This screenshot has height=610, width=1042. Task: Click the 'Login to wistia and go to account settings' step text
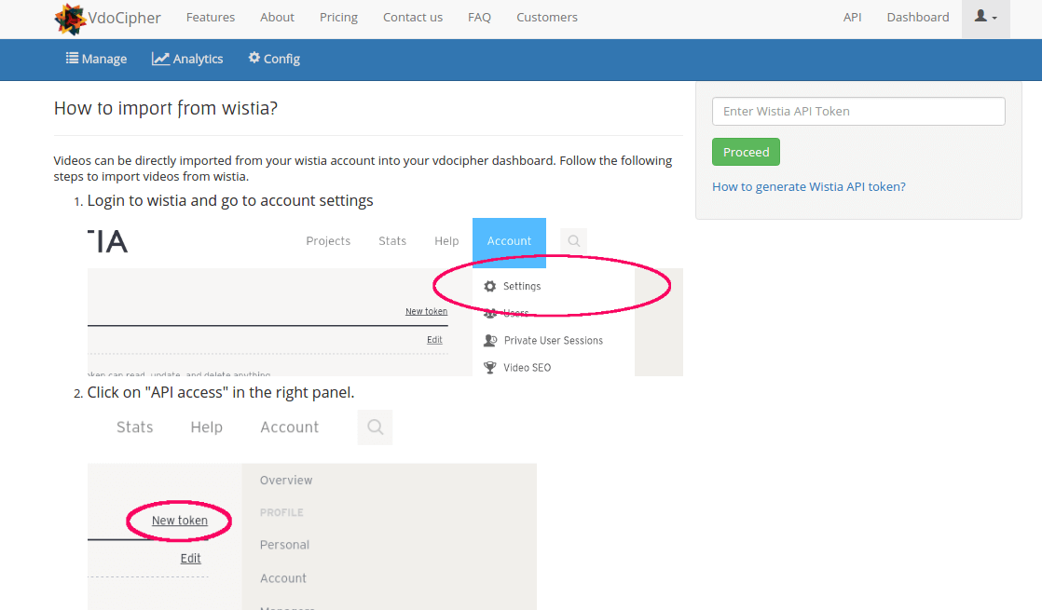pyautogui.click(x=230, y=200)
